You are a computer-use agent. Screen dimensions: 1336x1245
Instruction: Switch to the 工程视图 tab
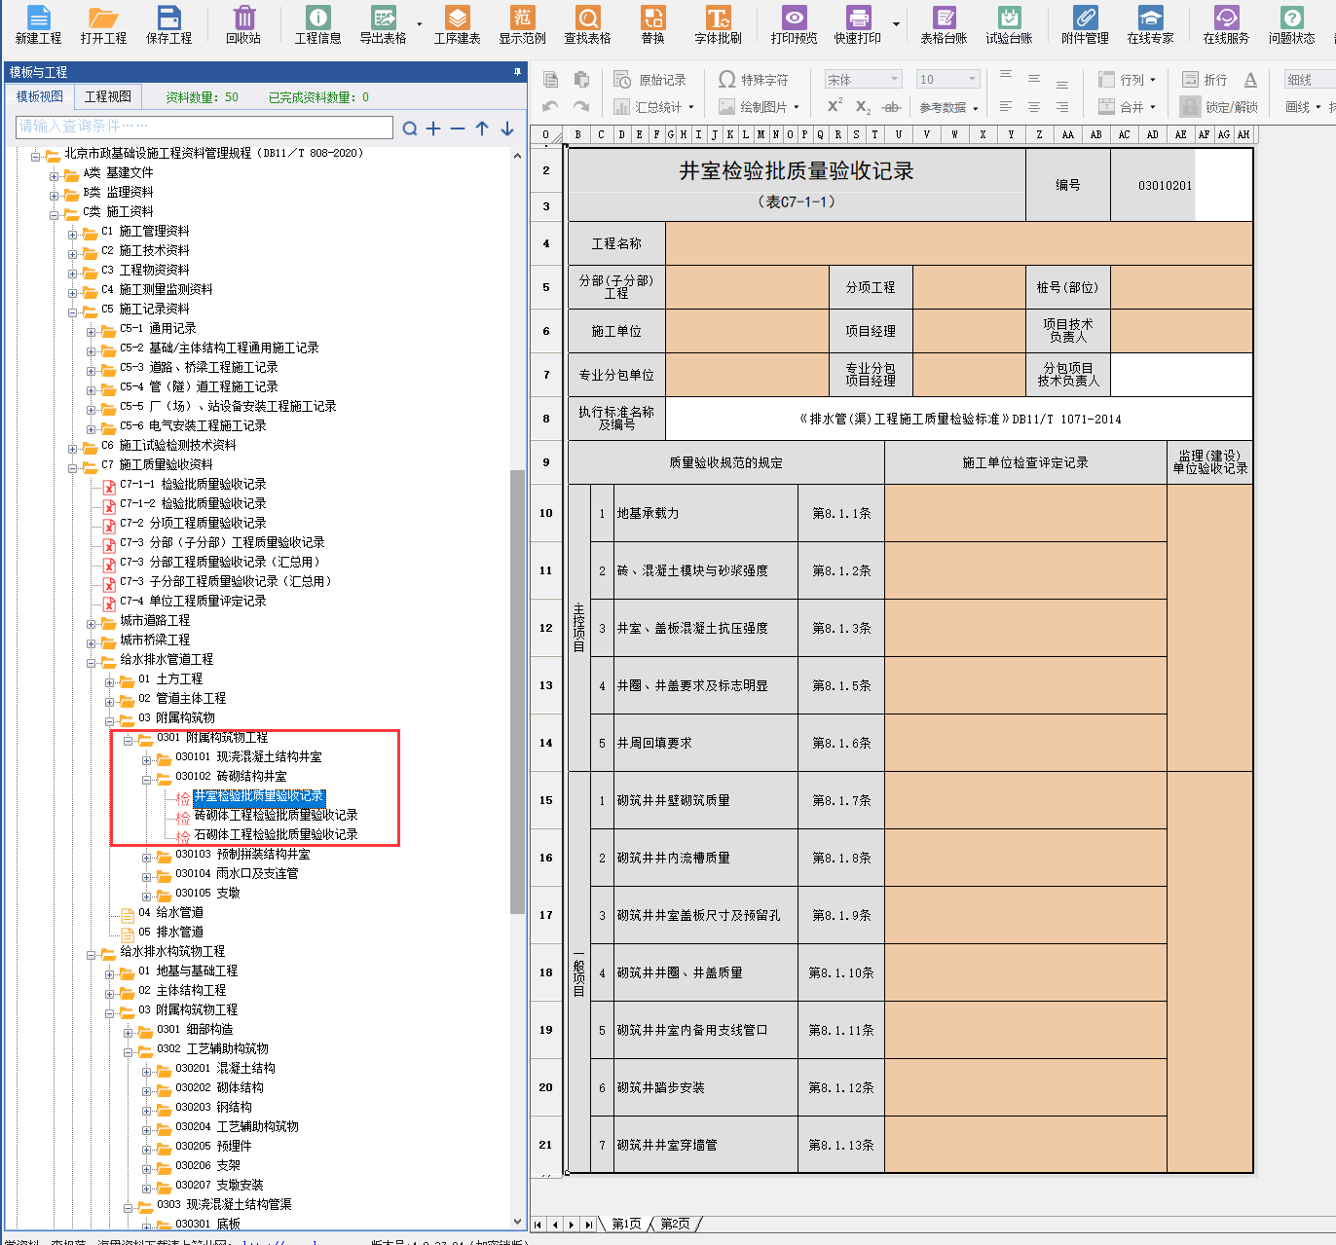108,96
